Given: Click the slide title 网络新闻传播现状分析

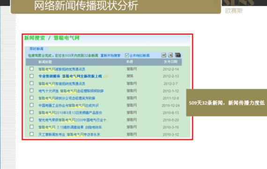Looking at the screenshot, I should click(86, 6).
